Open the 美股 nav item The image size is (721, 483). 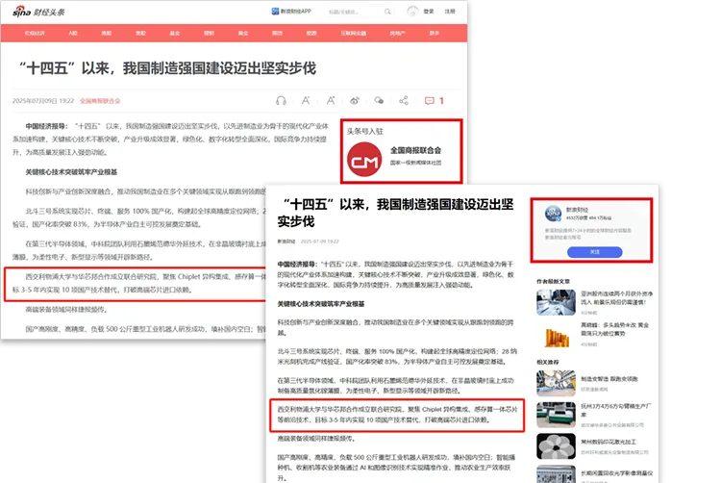click(x=140, y=33)
